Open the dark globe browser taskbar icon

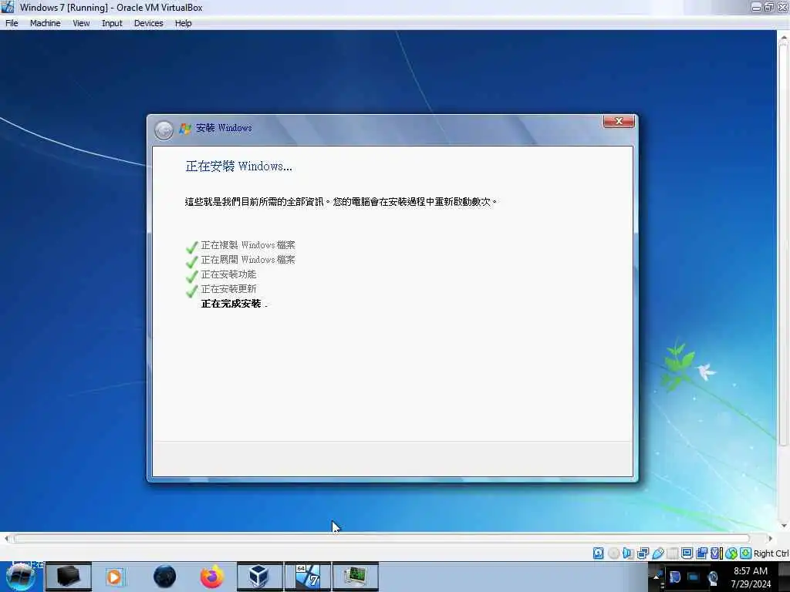click(164, 577)
